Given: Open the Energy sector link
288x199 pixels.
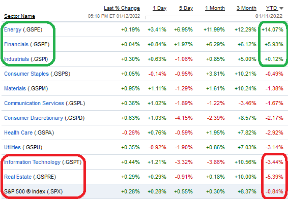Looking at the screenshot, I should 13,29.
